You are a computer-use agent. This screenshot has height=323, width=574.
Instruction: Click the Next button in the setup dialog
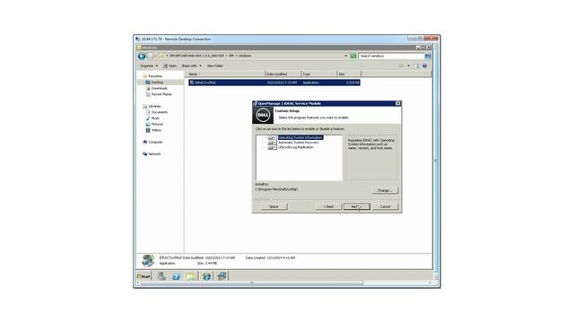(x=357, y=206)
